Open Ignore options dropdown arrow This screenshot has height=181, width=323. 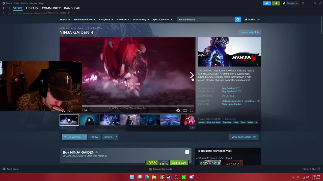(x=116, y=137)
